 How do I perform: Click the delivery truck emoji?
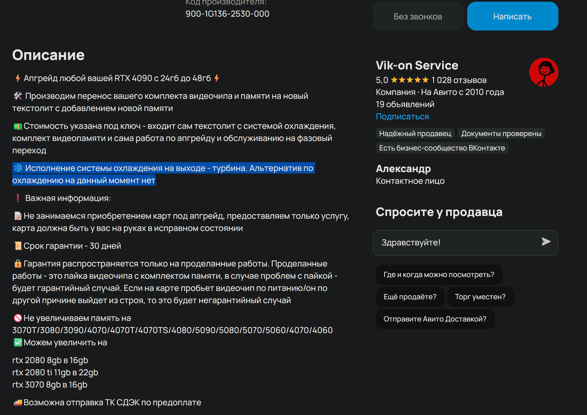pos(18,403)
